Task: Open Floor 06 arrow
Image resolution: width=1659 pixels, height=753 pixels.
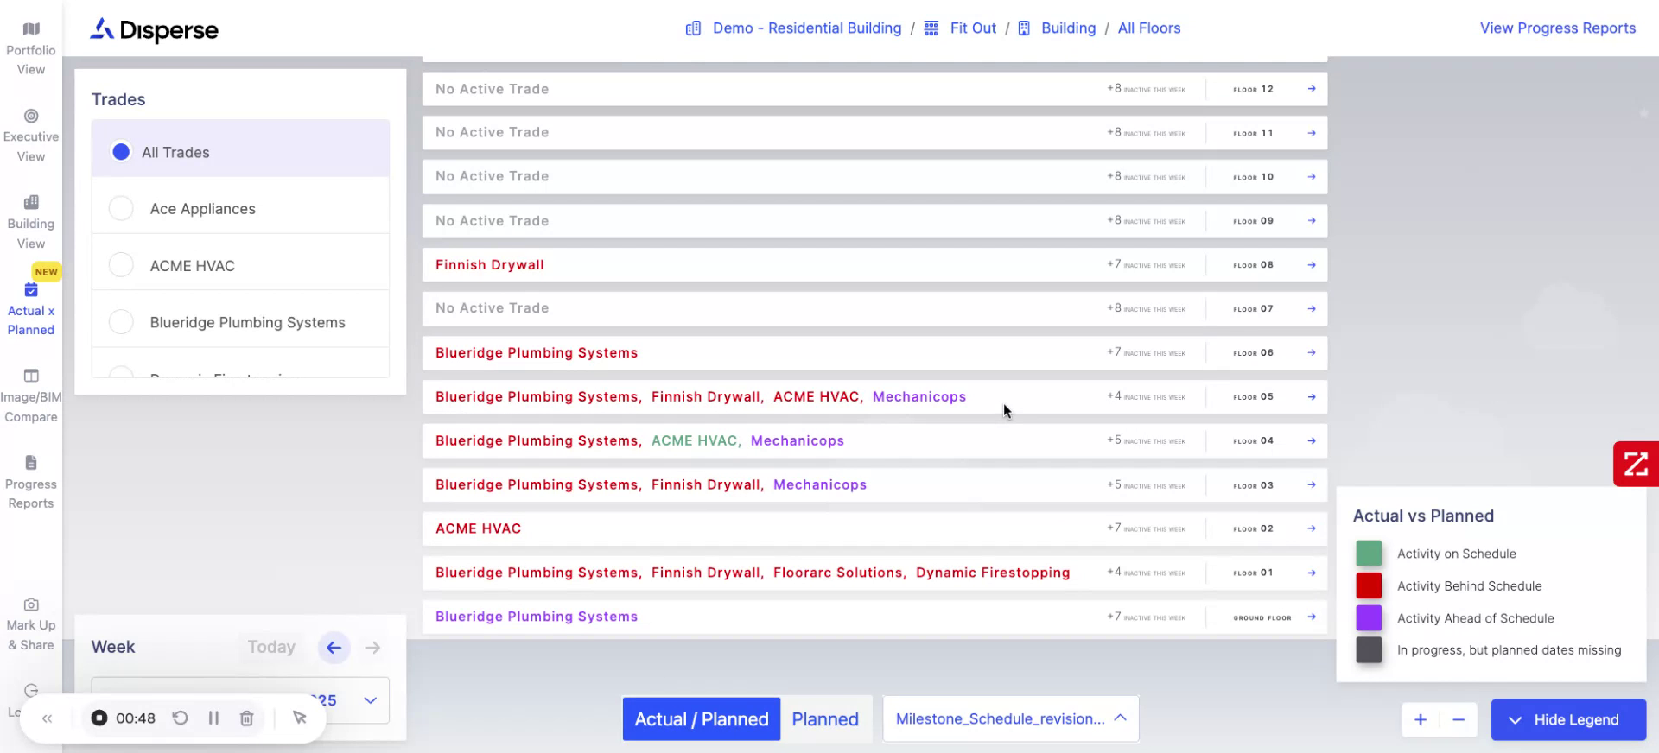Action: coord(1312,352)
